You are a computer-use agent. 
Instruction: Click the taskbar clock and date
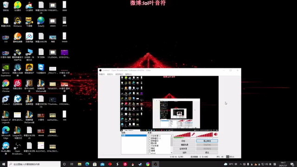click(x=283, y=164)
